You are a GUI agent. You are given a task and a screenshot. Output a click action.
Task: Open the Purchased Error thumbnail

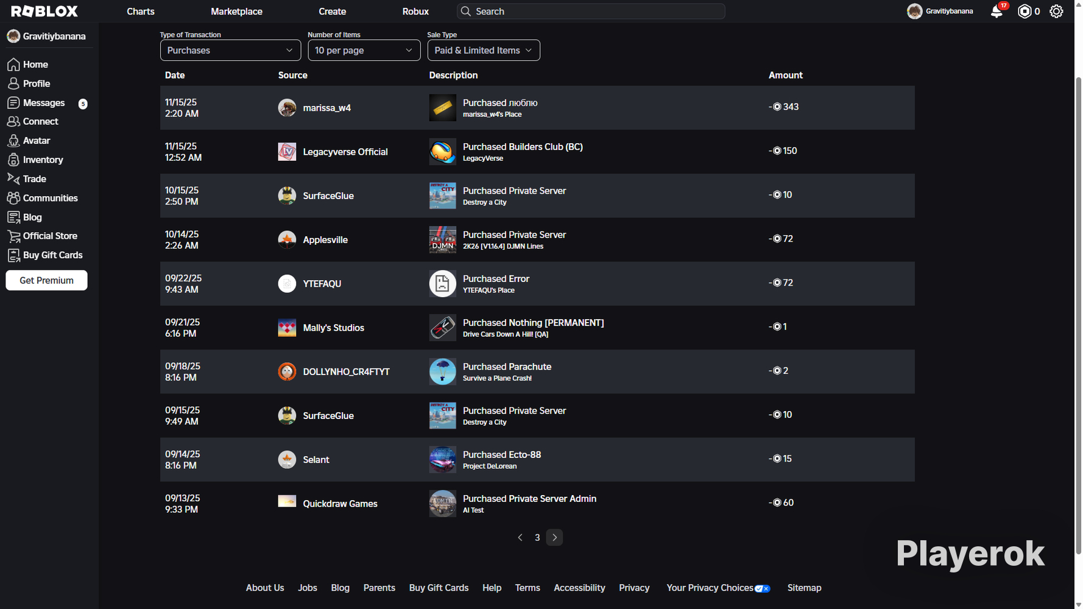(443, 284)
